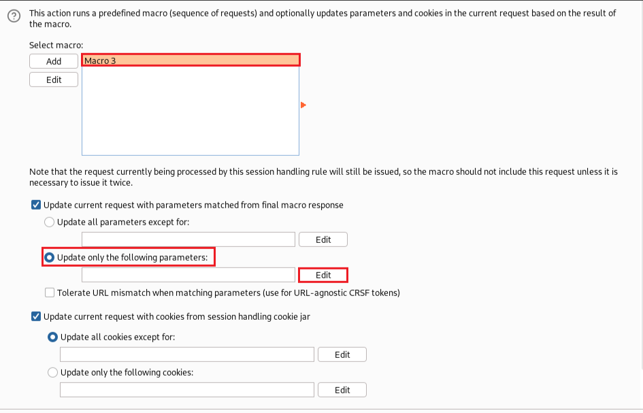The height and width of the screenshot is (413, 643).
Task: Toggle update request with cookies from jar
Action: 36,316
